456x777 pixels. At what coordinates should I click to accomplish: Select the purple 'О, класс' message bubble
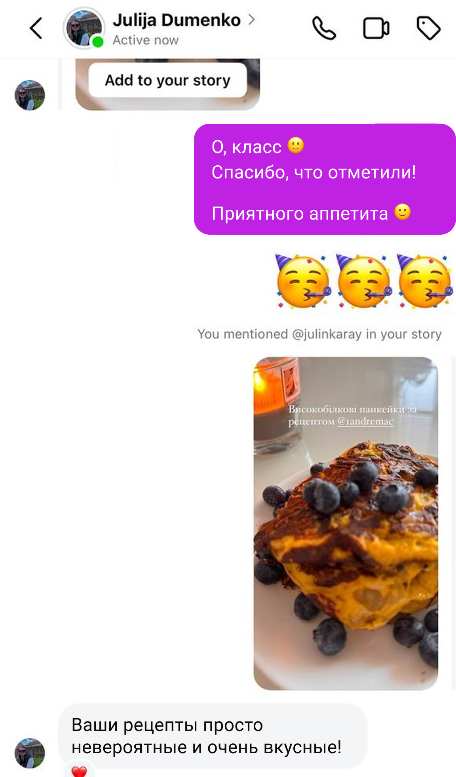point(325,179)
